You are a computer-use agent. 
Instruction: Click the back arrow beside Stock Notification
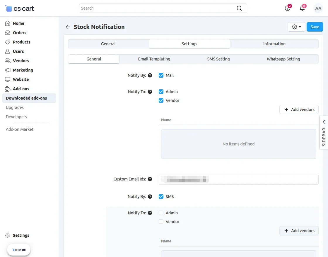pyautogui.click(x=68, y=27)
